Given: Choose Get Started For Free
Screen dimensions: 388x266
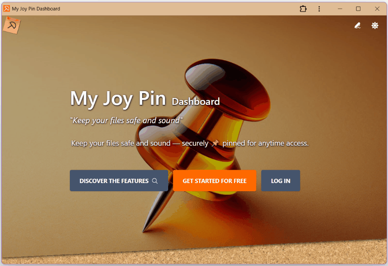Looking at the screenshot, I should coord(215,180).
